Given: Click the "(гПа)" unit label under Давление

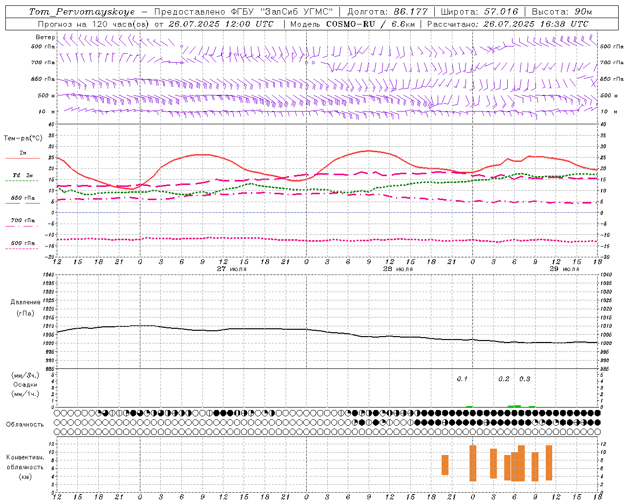Looking at the screenshot, I should tap(25, 314).
